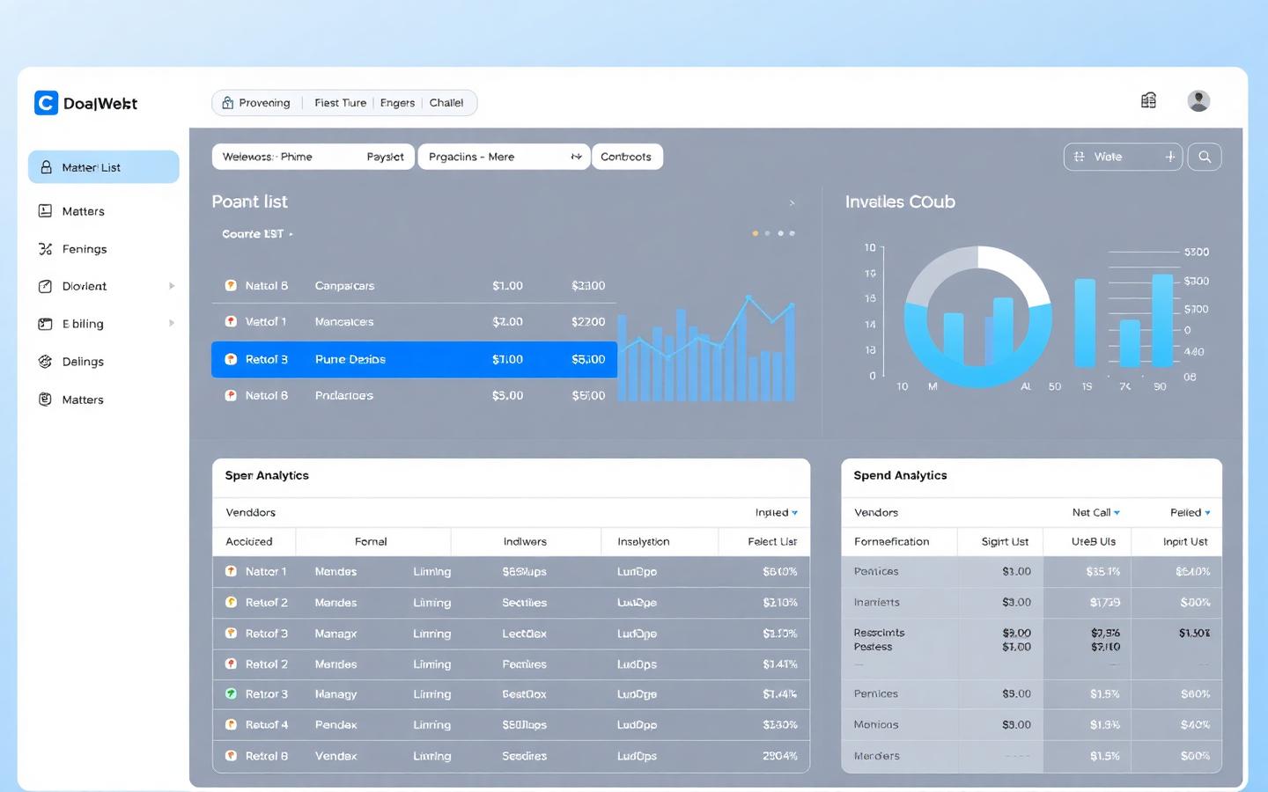Image resolution: width=1268 pixels, height=792 pixels.
Task: Open the Coarte LST dropdown
Action: (x=257, y=234)
